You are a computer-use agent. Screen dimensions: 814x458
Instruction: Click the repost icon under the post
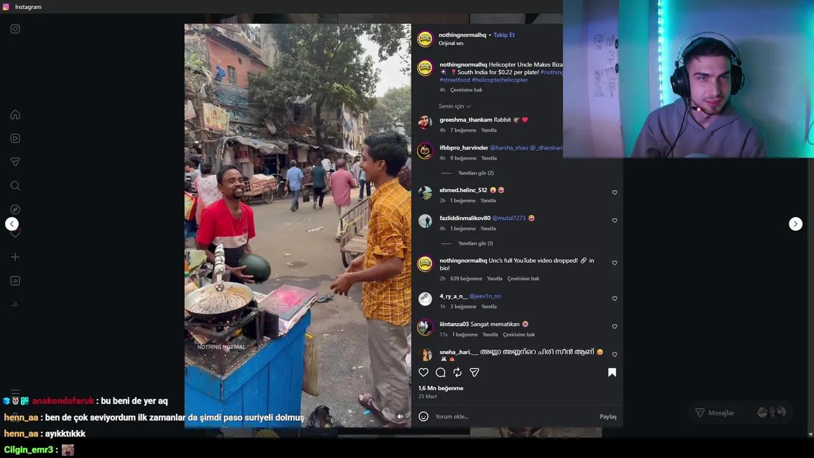457,373
